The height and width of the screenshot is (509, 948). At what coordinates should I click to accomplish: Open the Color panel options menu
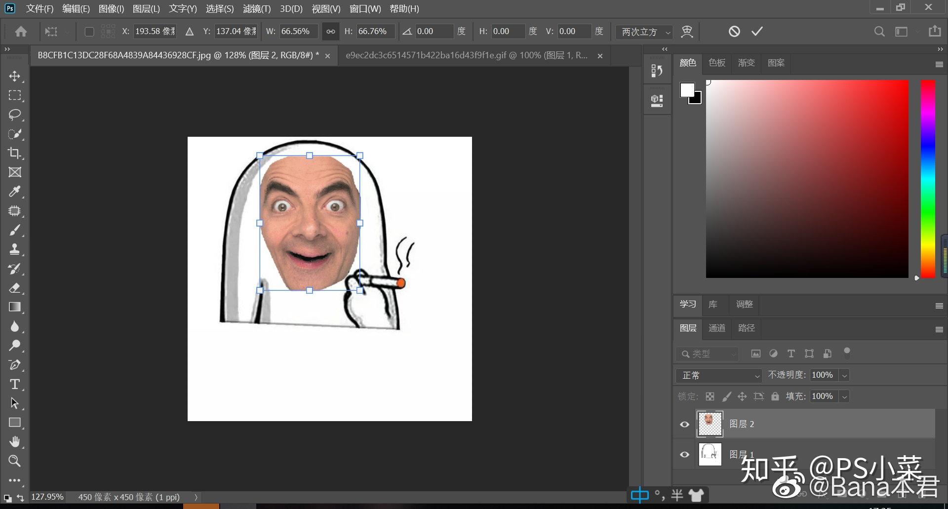[x=939, y=65]
